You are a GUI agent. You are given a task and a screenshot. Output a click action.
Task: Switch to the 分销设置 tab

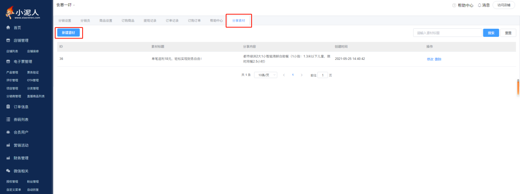pyautogui.click(x=65, y=21)
